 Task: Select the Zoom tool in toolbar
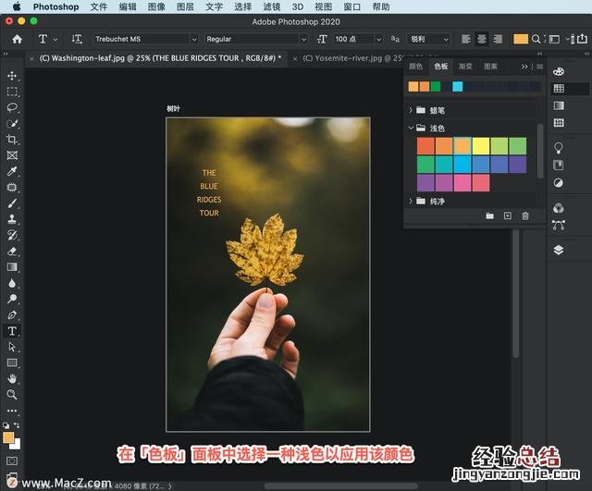pyautogui.click(x=12, y=394)
